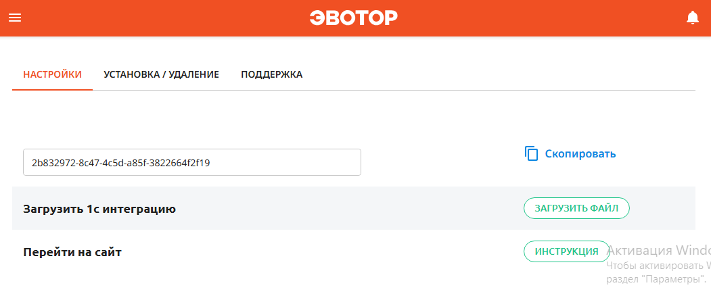This screenshot has height=296, width=711.
Task: Click the Скопировать link text
Action: 580,153
